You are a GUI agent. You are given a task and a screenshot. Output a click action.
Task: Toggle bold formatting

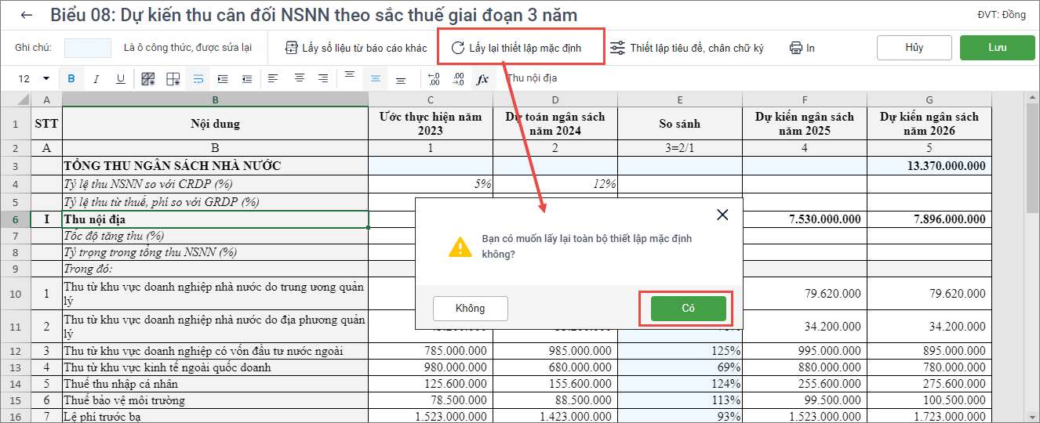(x=71, y=78)
